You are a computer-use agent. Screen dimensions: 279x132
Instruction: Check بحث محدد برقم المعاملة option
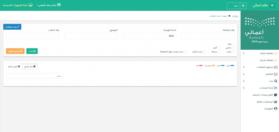pyautogui.click(x=185, y=52)
